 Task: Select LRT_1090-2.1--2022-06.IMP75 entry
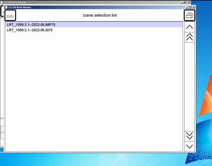[94, 25]
